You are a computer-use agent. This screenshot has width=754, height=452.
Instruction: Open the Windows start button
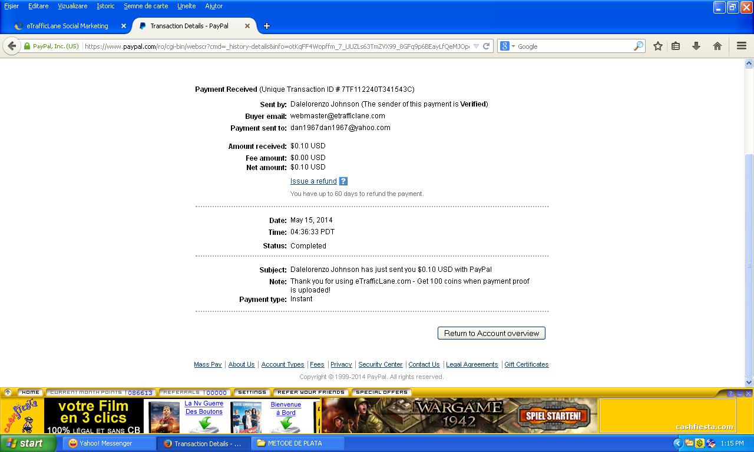pos(28,443)
